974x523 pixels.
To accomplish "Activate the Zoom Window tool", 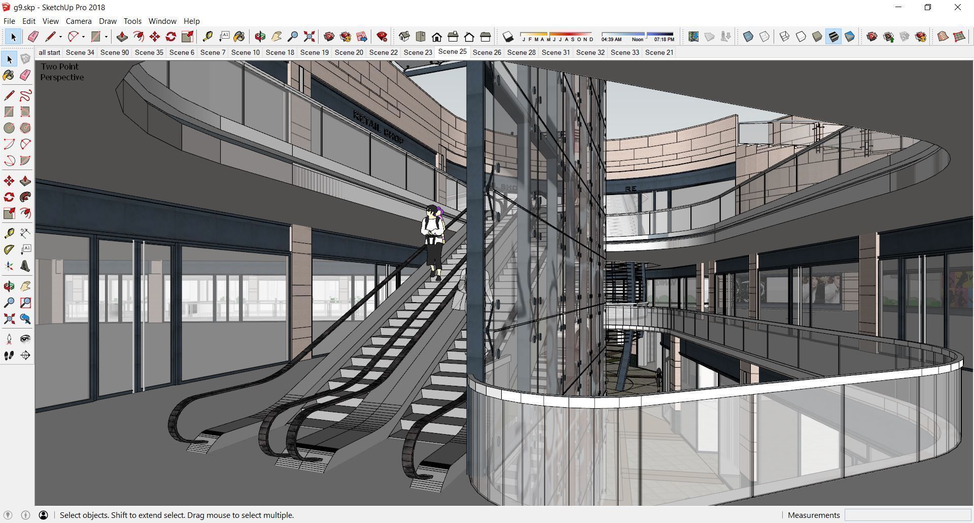I will 25,303.
